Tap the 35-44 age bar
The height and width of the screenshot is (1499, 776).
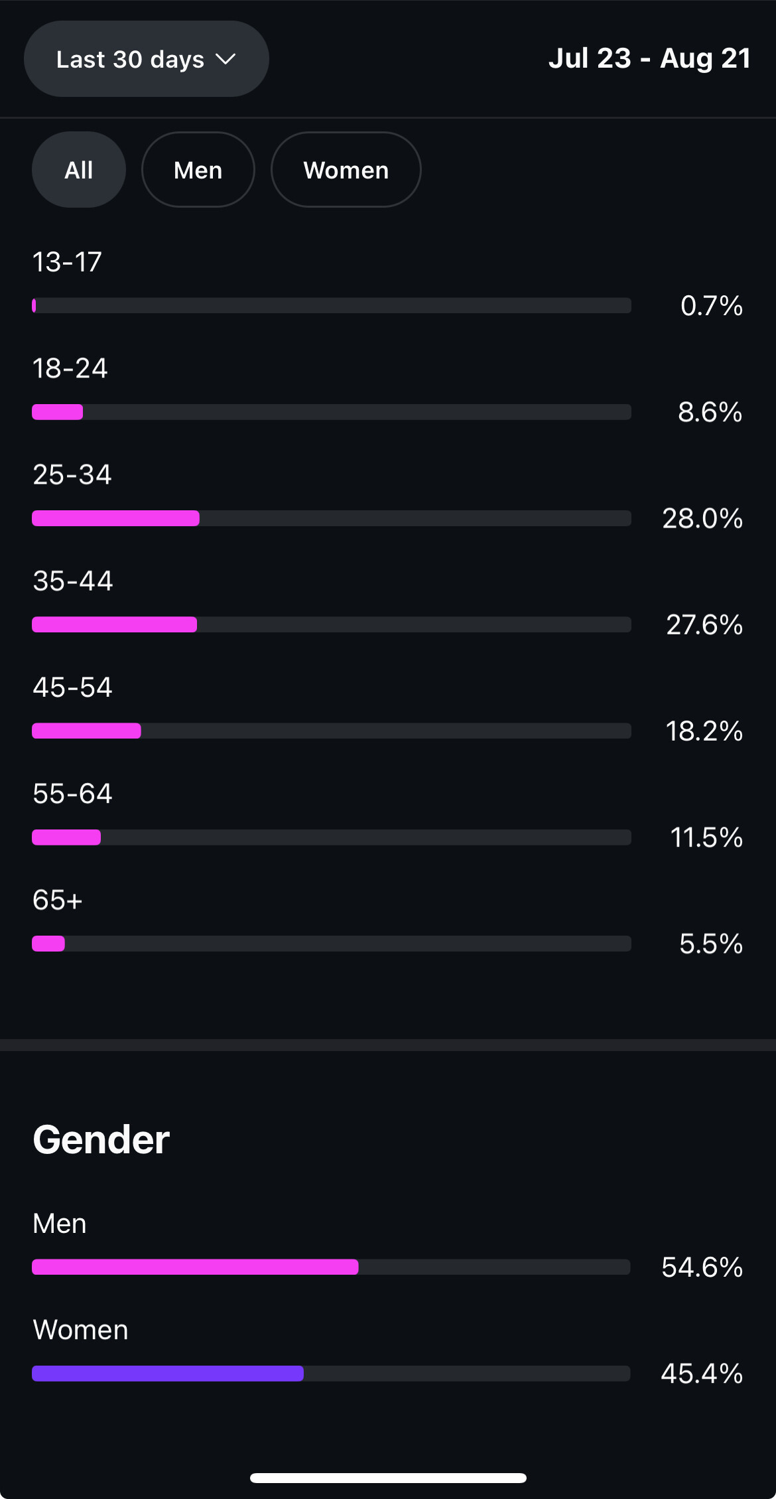click(x=331, y=624)
